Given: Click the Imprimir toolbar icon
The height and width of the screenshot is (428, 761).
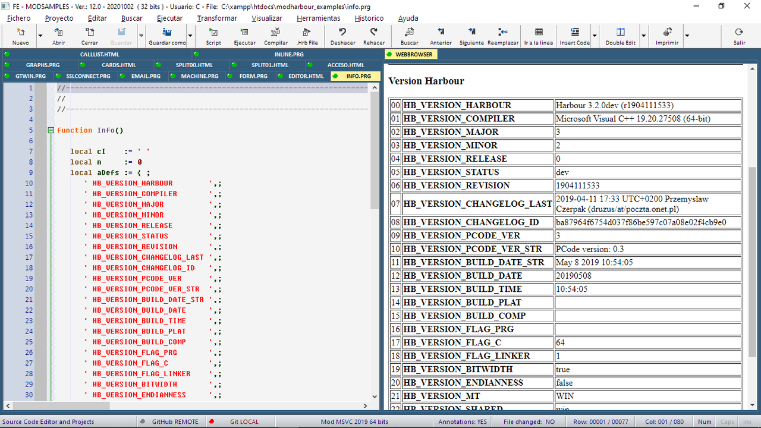Looking at the screenshot, I should [667, 36].
